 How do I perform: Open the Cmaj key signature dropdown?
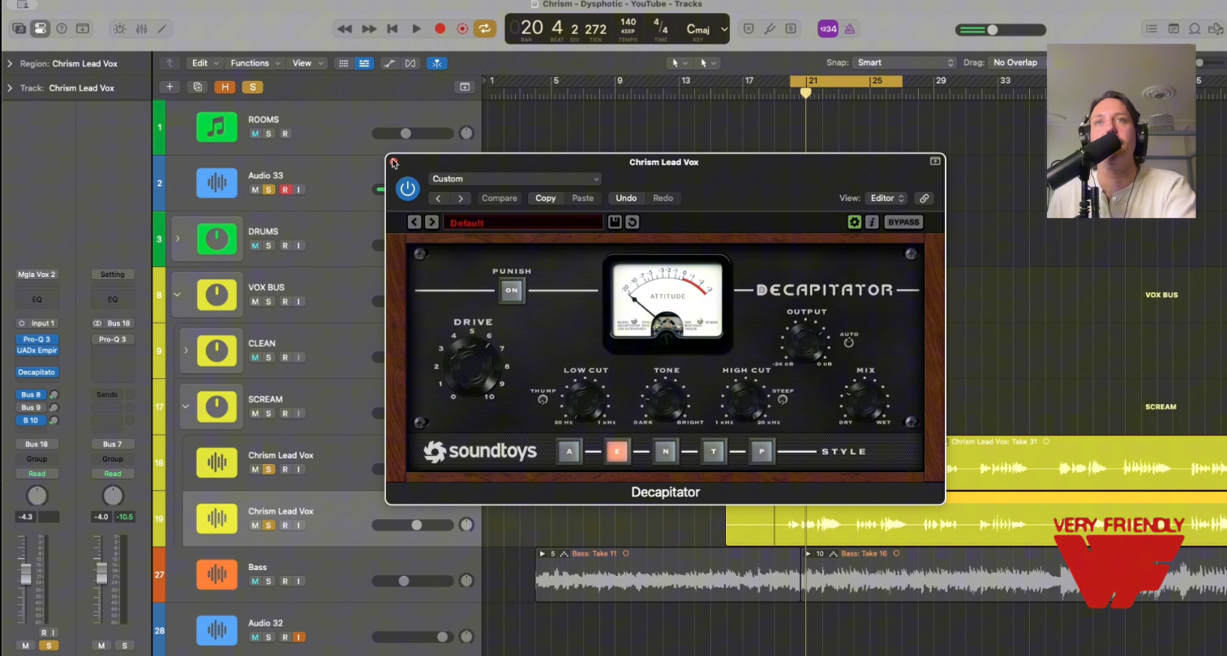tap(707, 29)
